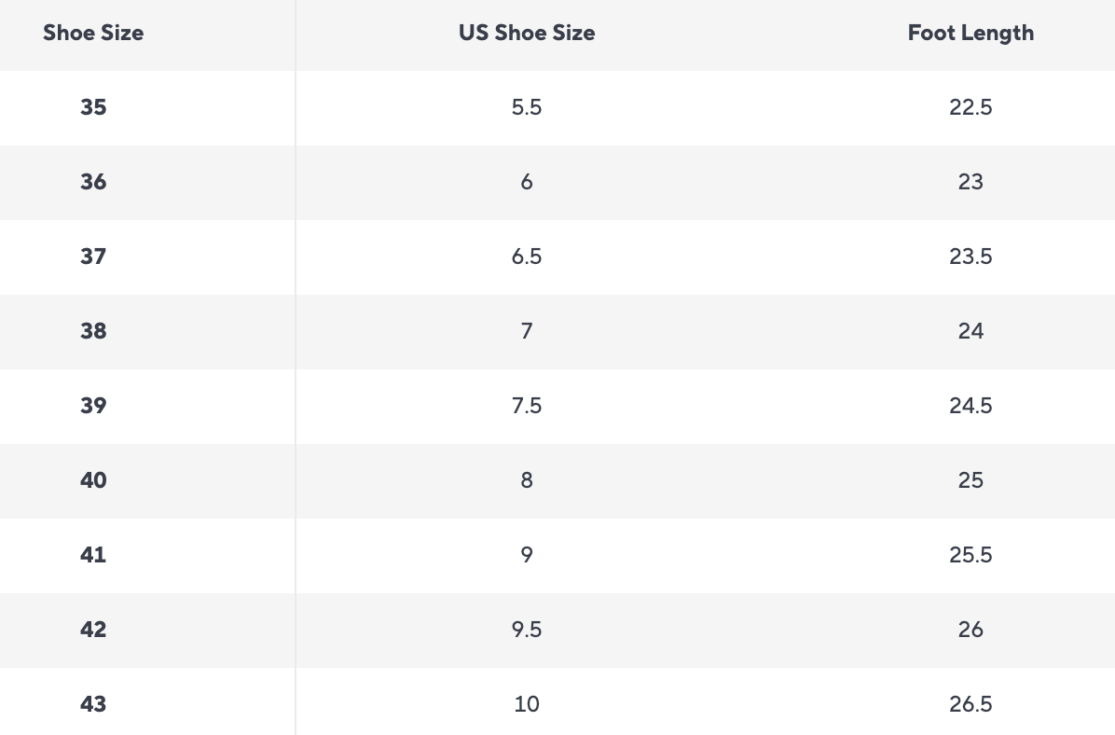Select the foot length 23.5 cell
The height and width of the screenshot is (735, 1115).
[970, 257]
